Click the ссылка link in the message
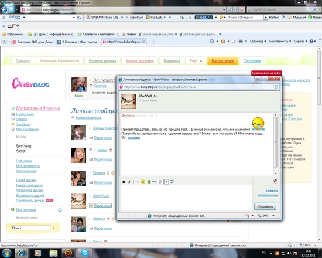The width and height of the screenshot is (322, 258). click(133, 137)
